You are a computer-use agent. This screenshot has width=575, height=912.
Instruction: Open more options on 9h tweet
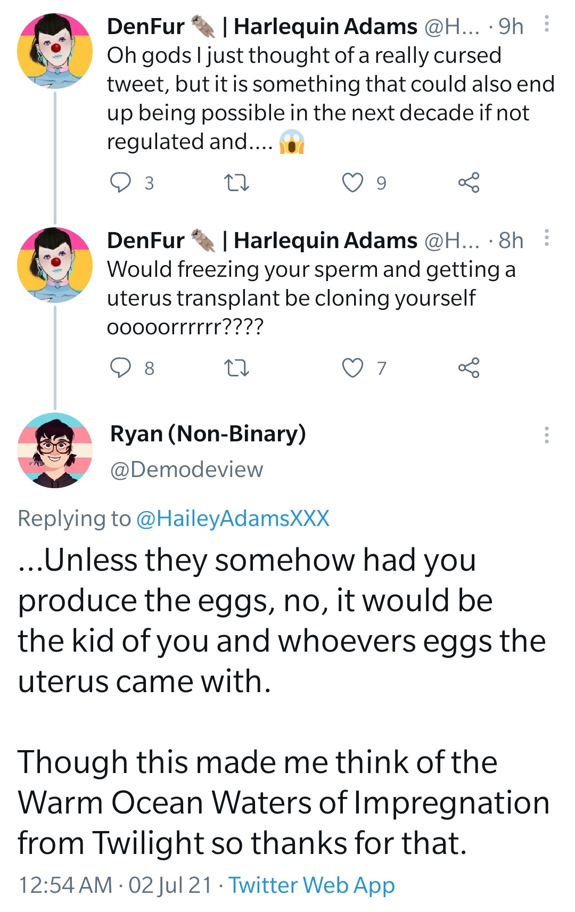pyautogui.click(x=546, y=24)
